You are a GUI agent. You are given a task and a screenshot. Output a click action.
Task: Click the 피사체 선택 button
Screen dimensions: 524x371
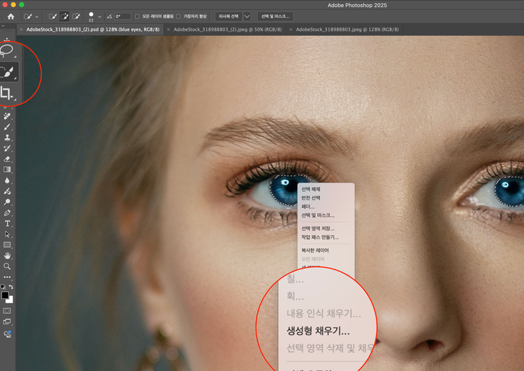click(x=228, y=16)
